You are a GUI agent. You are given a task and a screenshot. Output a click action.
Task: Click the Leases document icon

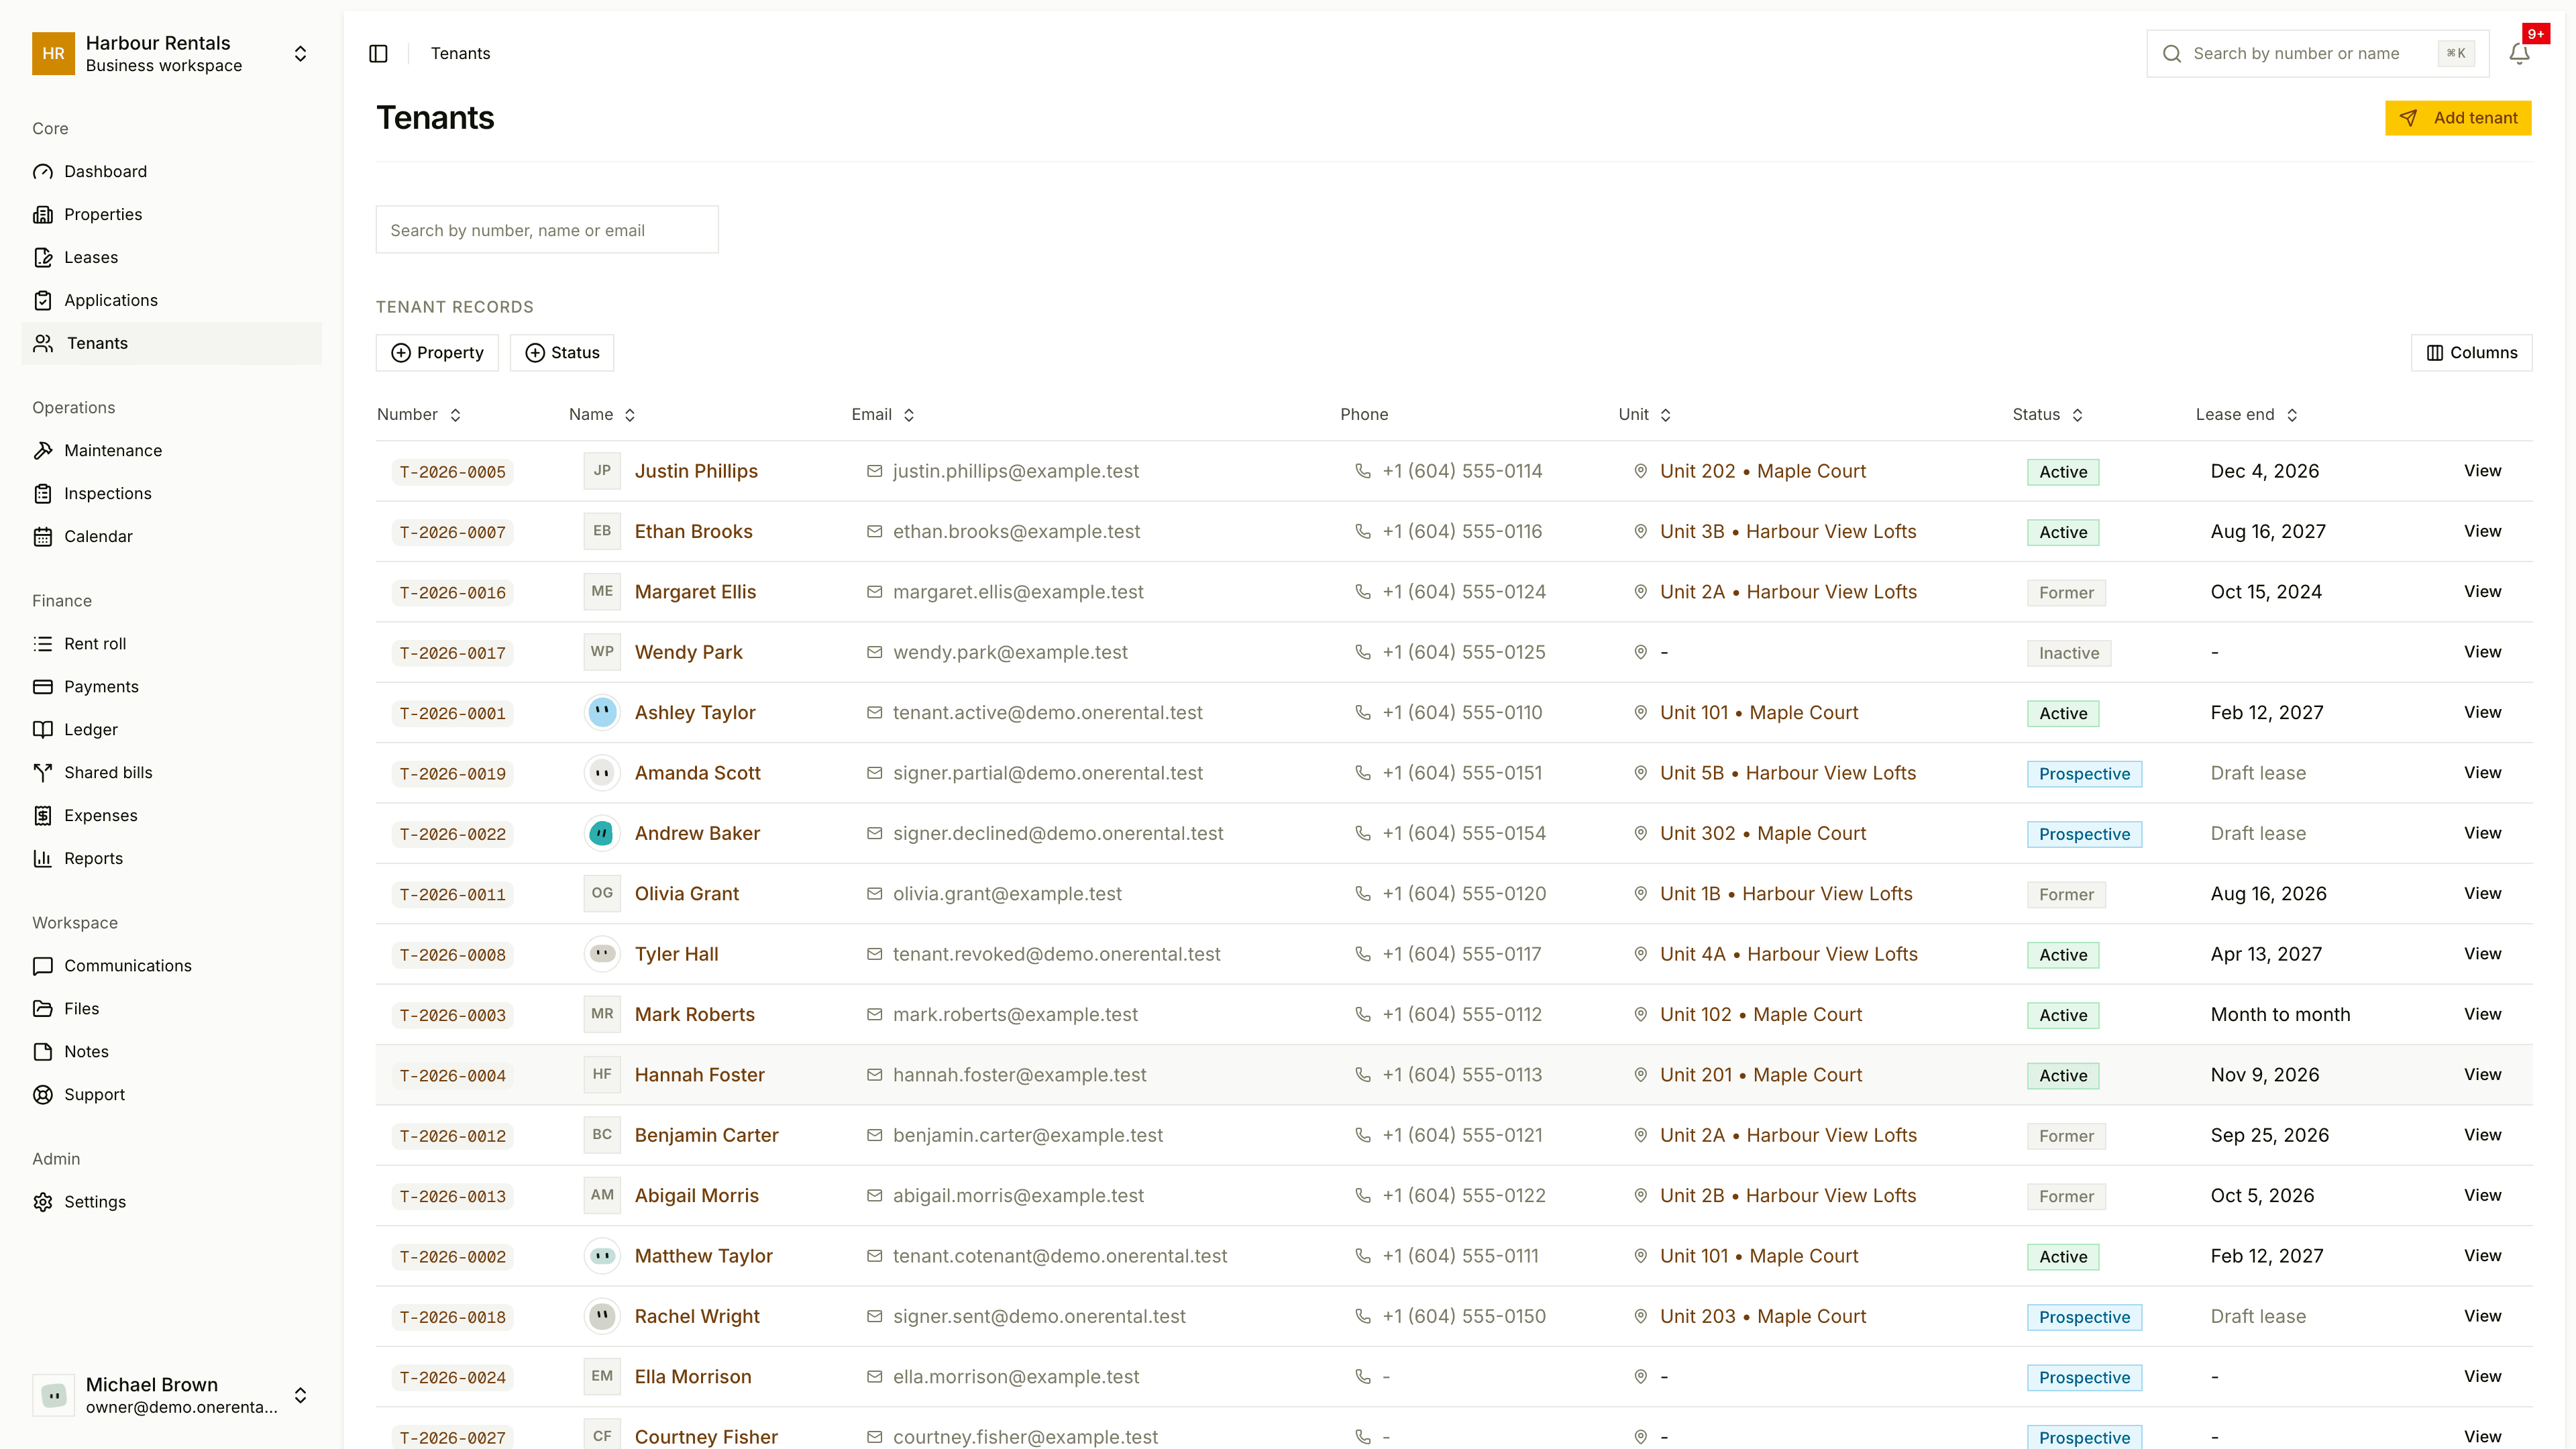pyautogui.click(x=43, y=258)
